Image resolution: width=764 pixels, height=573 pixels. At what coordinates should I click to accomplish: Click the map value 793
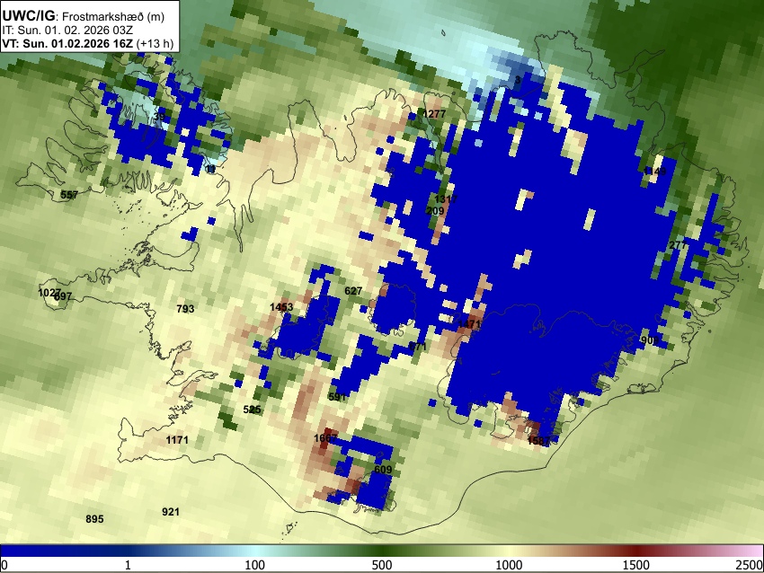point(186,309)
